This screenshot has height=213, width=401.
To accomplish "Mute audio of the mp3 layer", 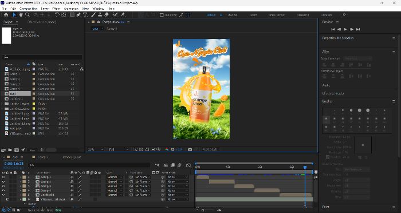I will (x=7, y=199).
